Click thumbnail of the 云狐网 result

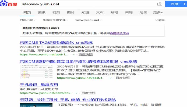pyautogui.click(x=36, y=105)
